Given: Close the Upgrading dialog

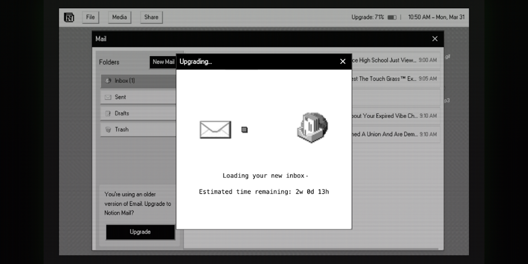Looking at the screenshot, I should [x=343, y=62].
